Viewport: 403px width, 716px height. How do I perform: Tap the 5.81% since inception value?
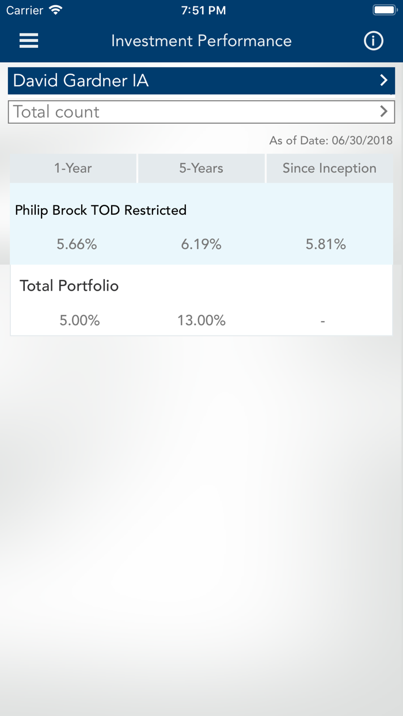(x=326, y=244)
